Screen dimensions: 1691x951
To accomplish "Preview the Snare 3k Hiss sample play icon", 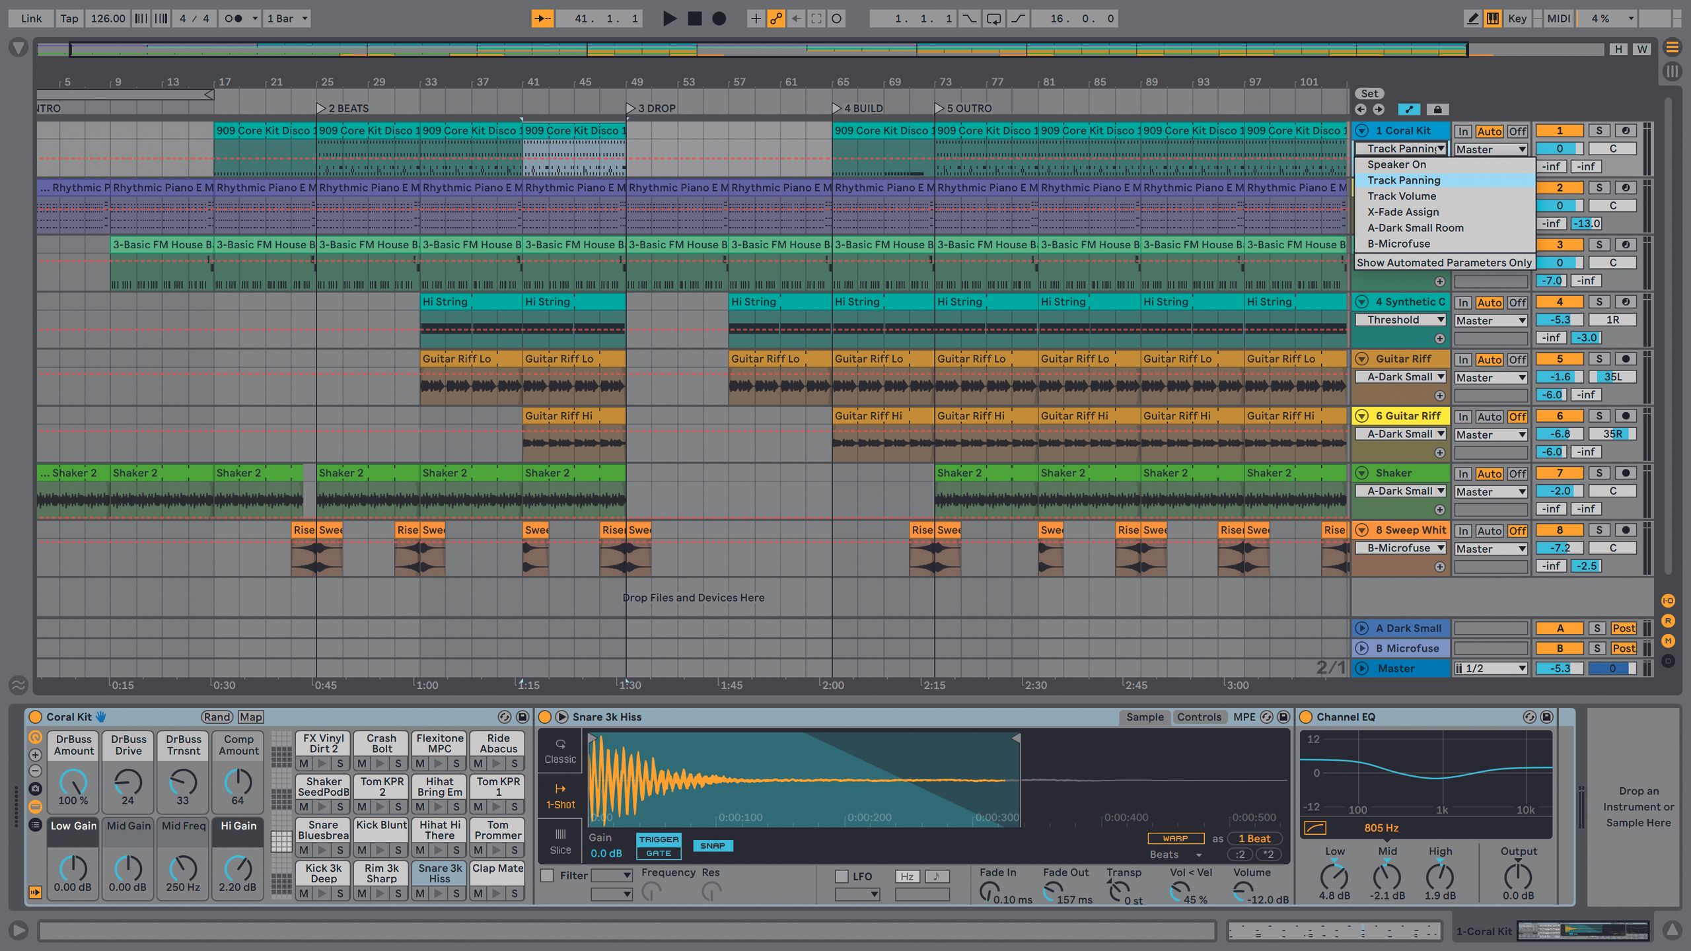I will [x=562, y=717].
